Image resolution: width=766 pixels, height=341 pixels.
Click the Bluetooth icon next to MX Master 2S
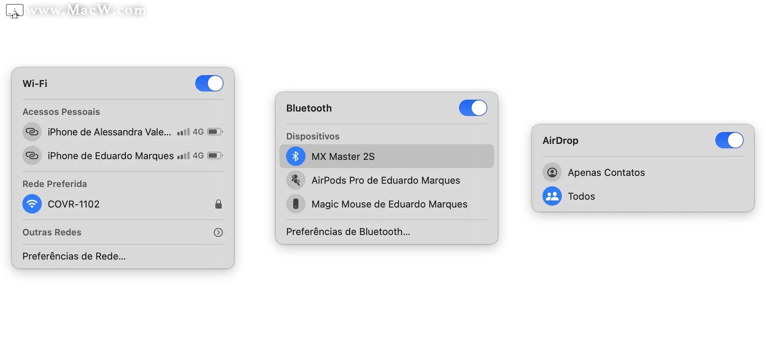tap(296, 156)
